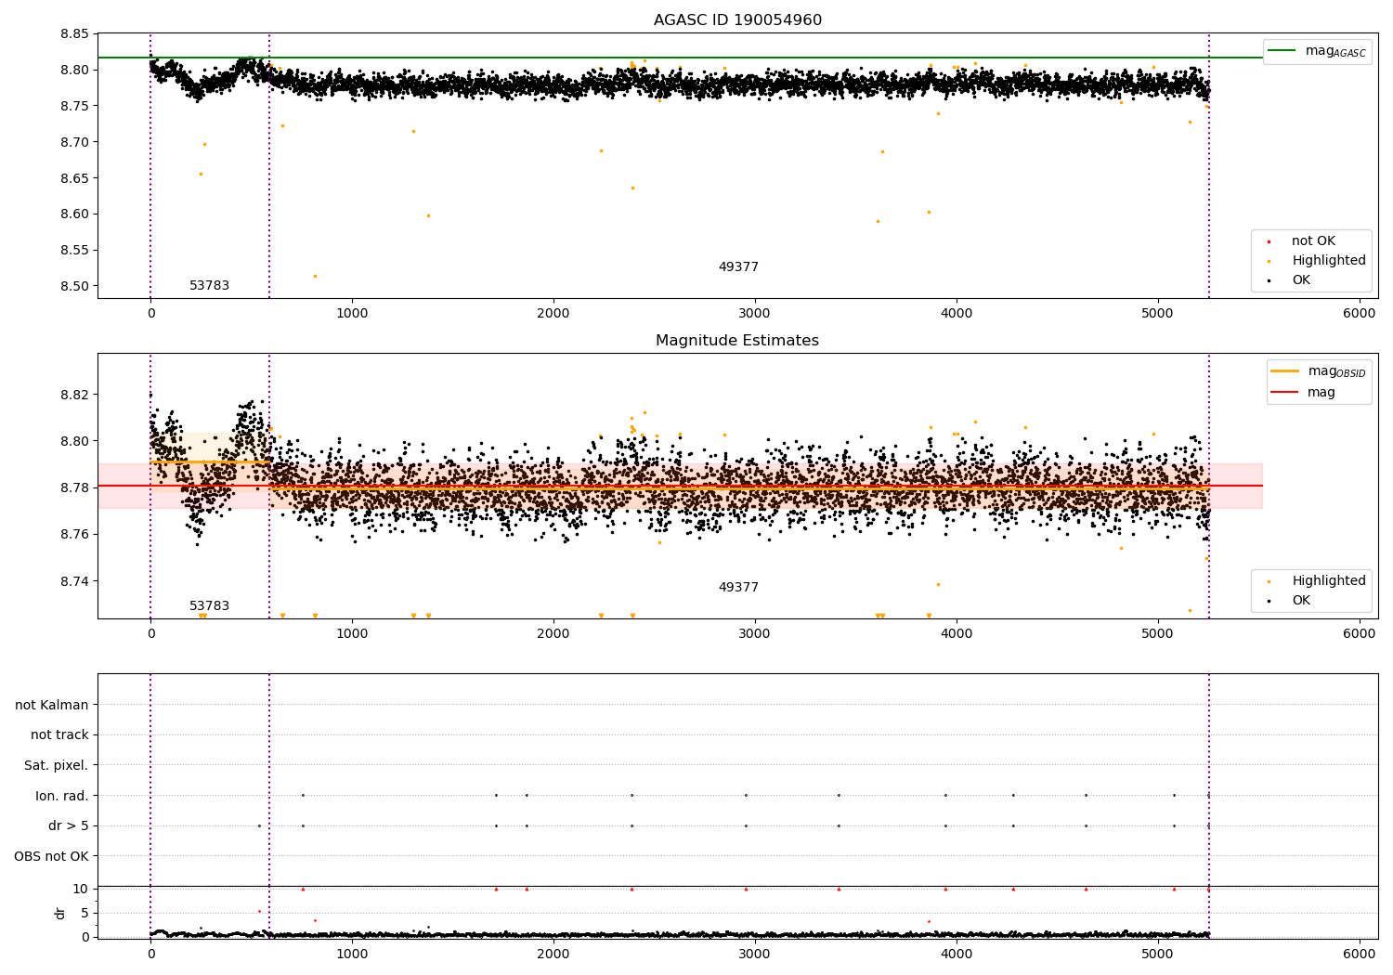Click 'Highlighted' in the Magnitude Estimates legend
This screenshot has height=975, width=1393.
click(1329, 581)
